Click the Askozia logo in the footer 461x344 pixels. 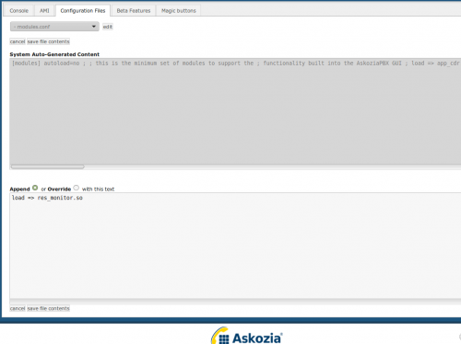click(x=247, y=336)
